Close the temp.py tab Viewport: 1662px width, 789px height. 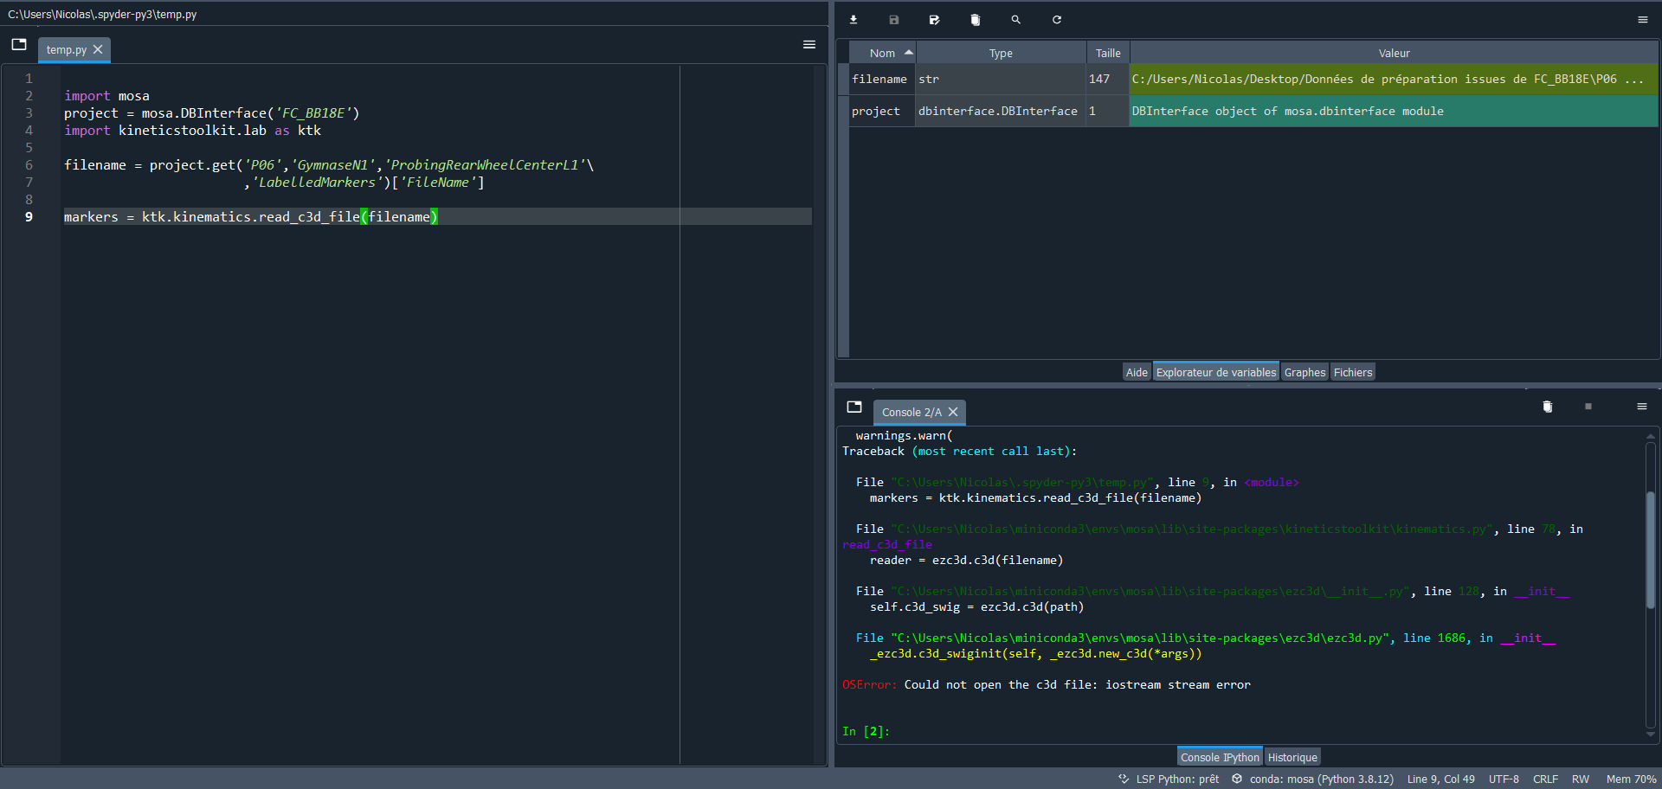coord(98,49)
